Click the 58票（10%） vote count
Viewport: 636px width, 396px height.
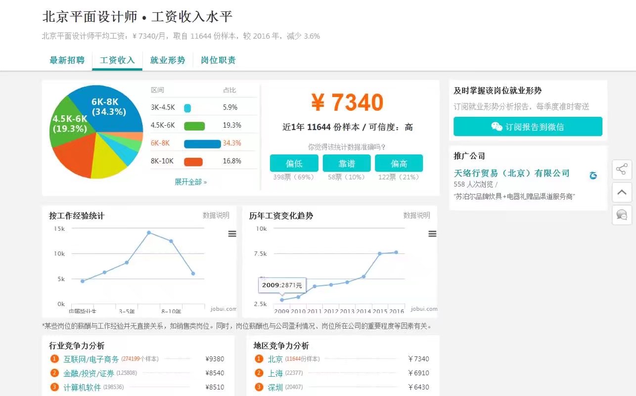[x=346, y=177]
